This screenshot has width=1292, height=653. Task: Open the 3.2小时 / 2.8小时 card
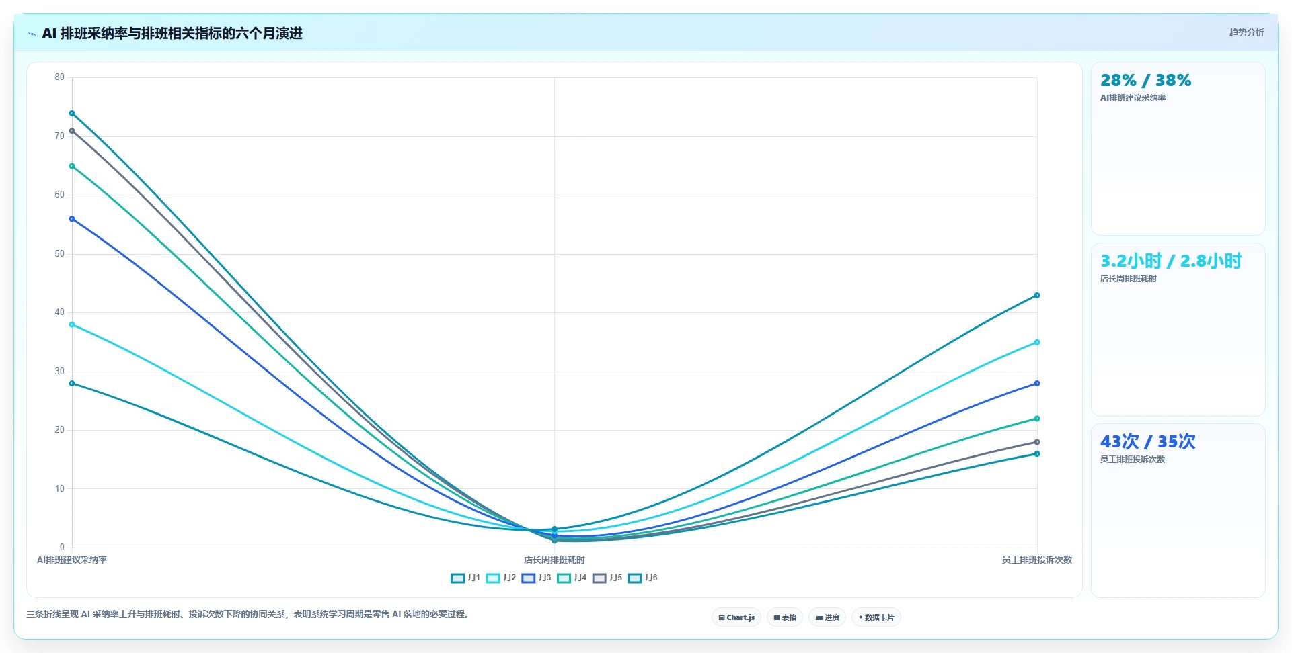tap(1178, 330)
